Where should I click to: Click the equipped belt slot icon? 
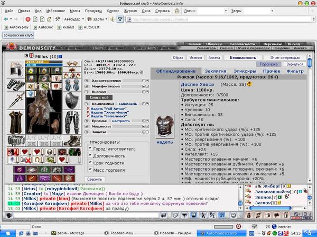tap(16, 141)
